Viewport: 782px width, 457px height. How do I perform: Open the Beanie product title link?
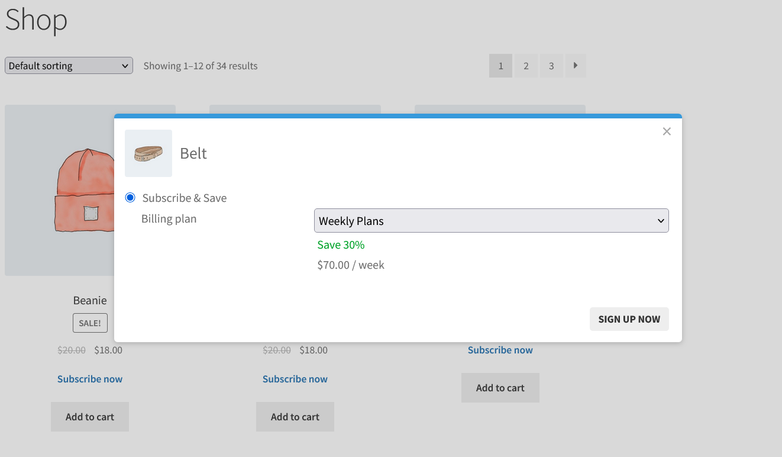[x=90, y=300]
